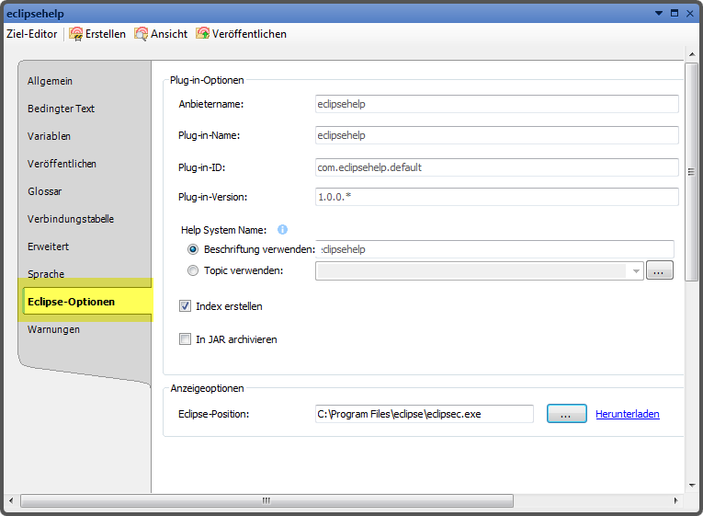The height and width of the screenshot is (516, 703).
Task: Uncheck the Index erstellen checkbox
Action: tap(185, 306)
